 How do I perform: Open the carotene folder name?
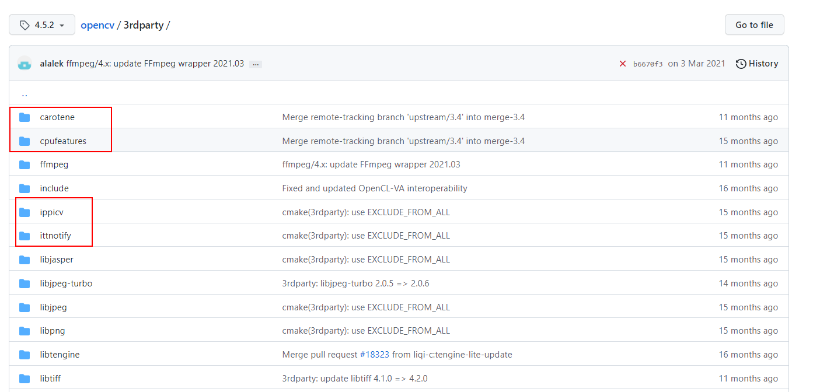tap(57, 117)
